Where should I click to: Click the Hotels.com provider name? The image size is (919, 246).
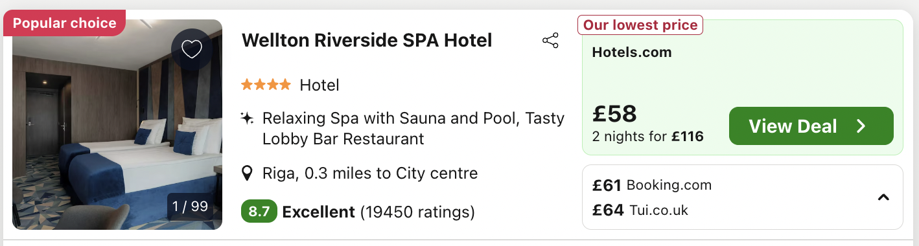coord(632,52)
